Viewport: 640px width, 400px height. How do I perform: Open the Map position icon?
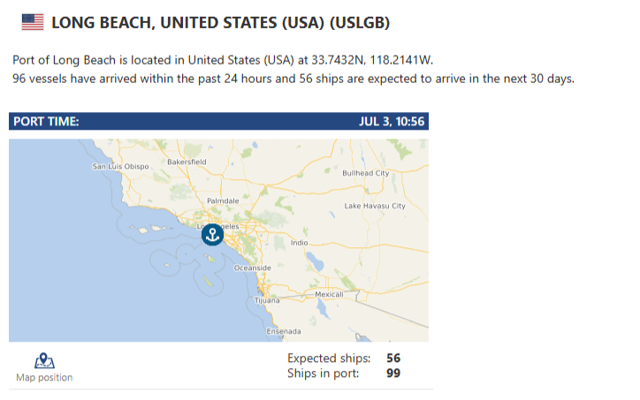coord(44,361)
